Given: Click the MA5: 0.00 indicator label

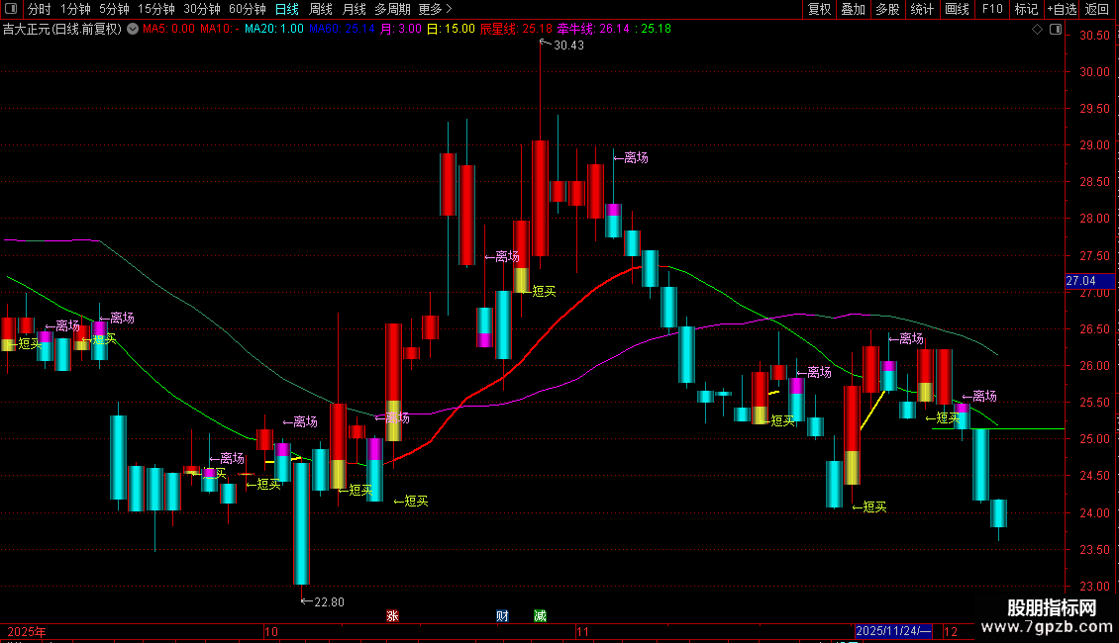Looking at the screenshot, I should (x=168, y=30).
